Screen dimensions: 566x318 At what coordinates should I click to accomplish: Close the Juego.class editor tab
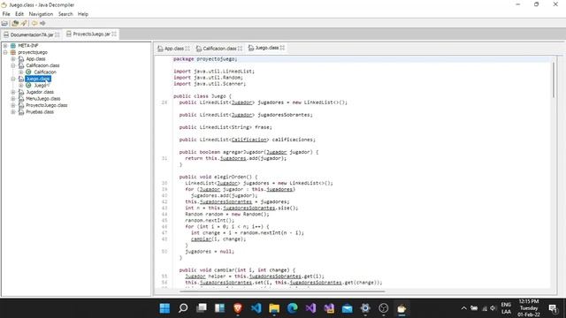(282, 48)
